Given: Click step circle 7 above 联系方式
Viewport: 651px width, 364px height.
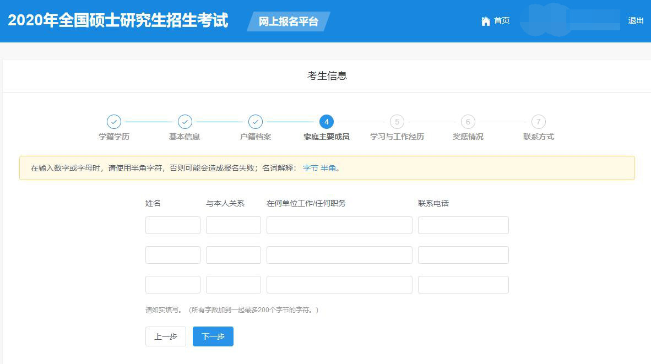Looking at the screenshot, I should [x=539, y=121].
